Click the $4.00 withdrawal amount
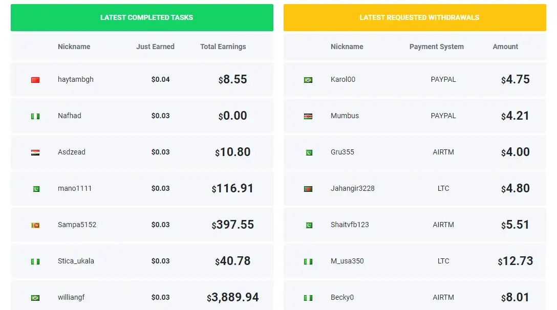 (x=516, y=152)
